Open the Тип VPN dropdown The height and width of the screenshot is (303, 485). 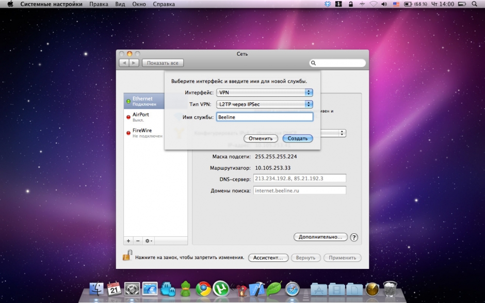[x=265, y=104]
